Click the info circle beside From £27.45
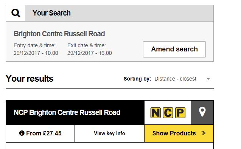This screenshot has height=149, width=241. point(22,133)
